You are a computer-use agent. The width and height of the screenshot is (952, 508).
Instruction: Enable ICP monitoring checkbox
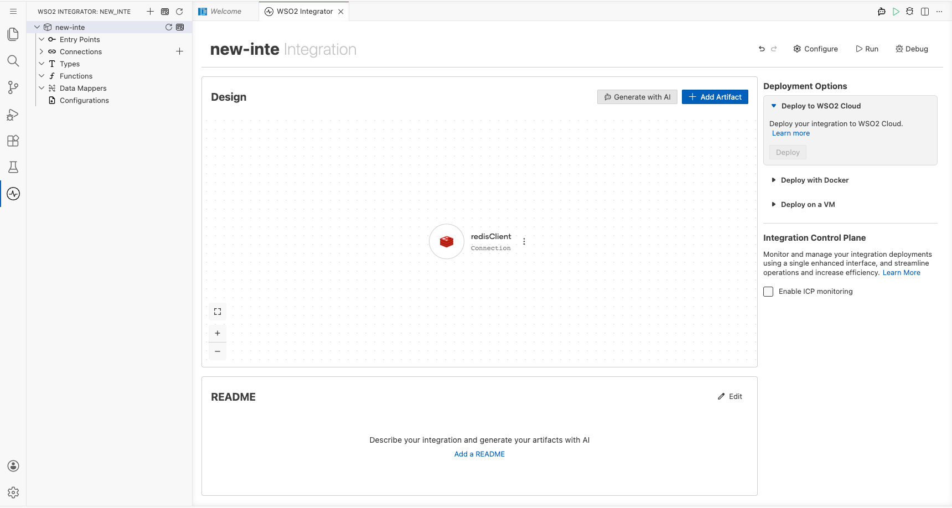click(x=768, y=292)
